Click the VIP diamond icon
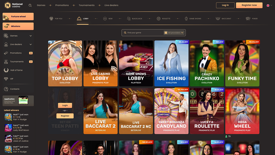The width and height of the screenshot is (275, 155). click(x=6, y=79)
